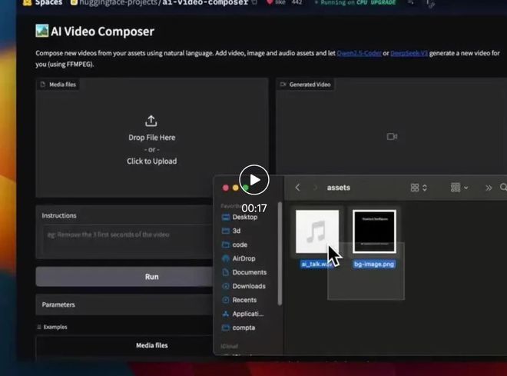Click the Finder search magnifier icon
Screen dimensions: 507x376
[x=503, y=187]
